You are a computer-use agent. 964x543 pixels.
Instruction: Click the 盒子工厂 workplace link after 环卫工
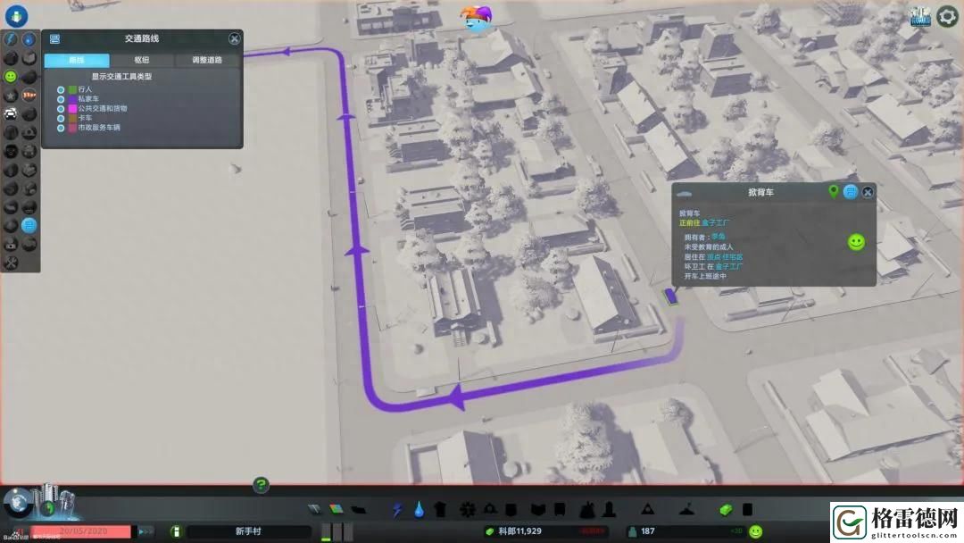[729, 266]
